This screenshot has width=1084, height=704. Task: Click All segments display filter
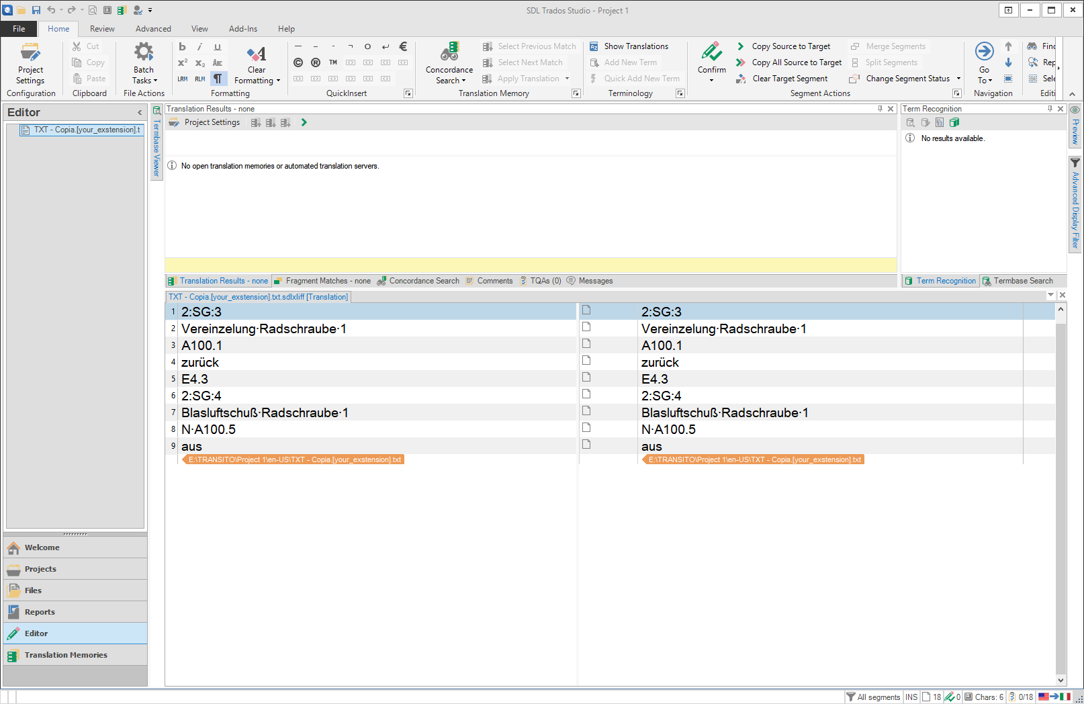click(x=873, y=697)
